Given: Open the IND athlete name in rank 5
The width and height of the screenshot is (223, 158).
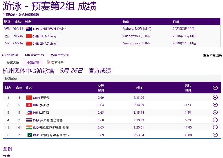Looking at the screenshot, I should point(51,127).
